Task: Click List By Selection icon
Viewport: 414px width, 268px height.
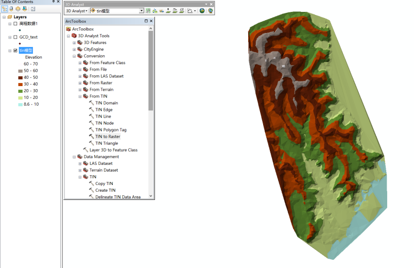Action: 25,9
